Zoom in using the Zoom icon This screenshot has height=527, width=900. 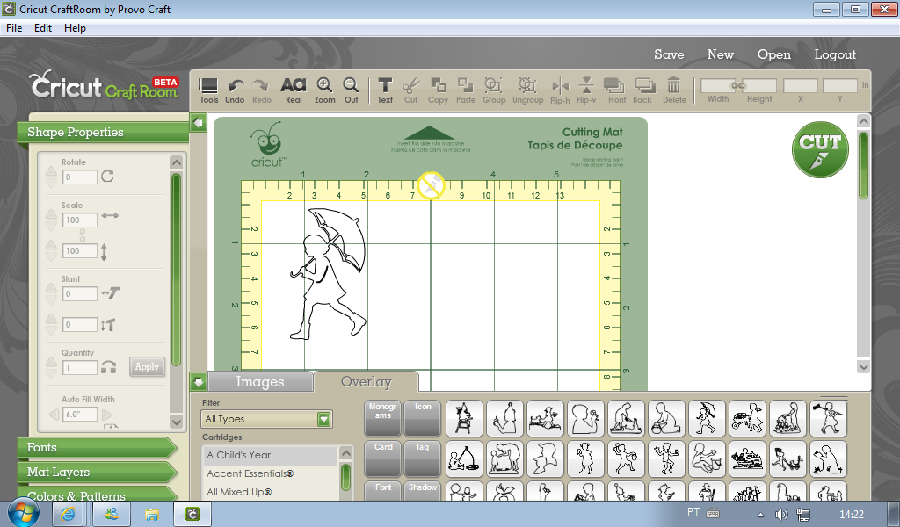tap(324, 87)
